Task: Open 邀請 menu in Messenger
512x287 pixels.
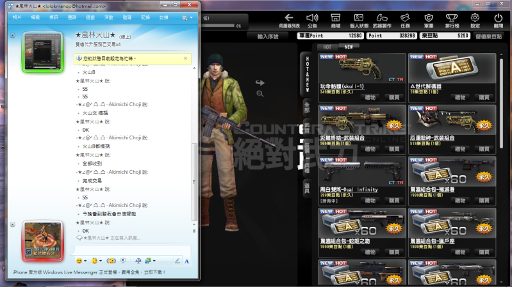Action: [127, 18]
